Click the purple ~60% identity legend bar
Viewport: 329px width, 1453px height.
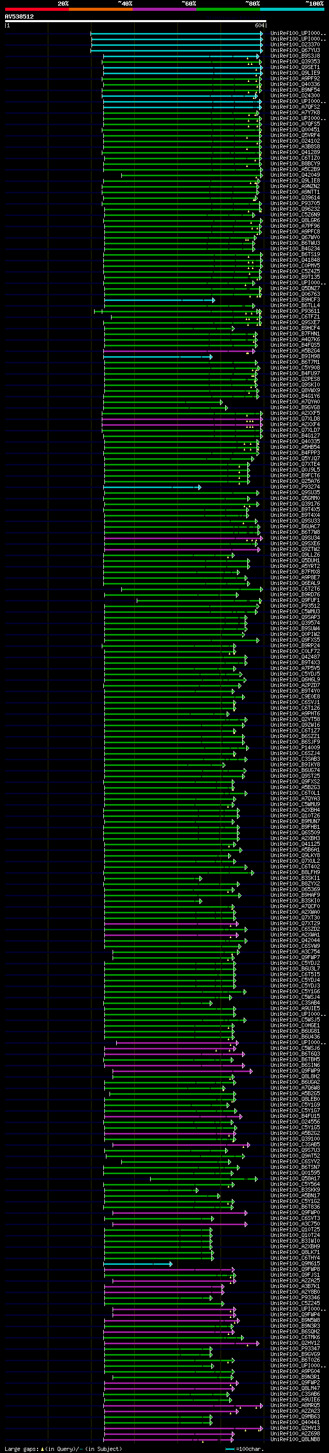pyautogui.click(x=164, y=10)
